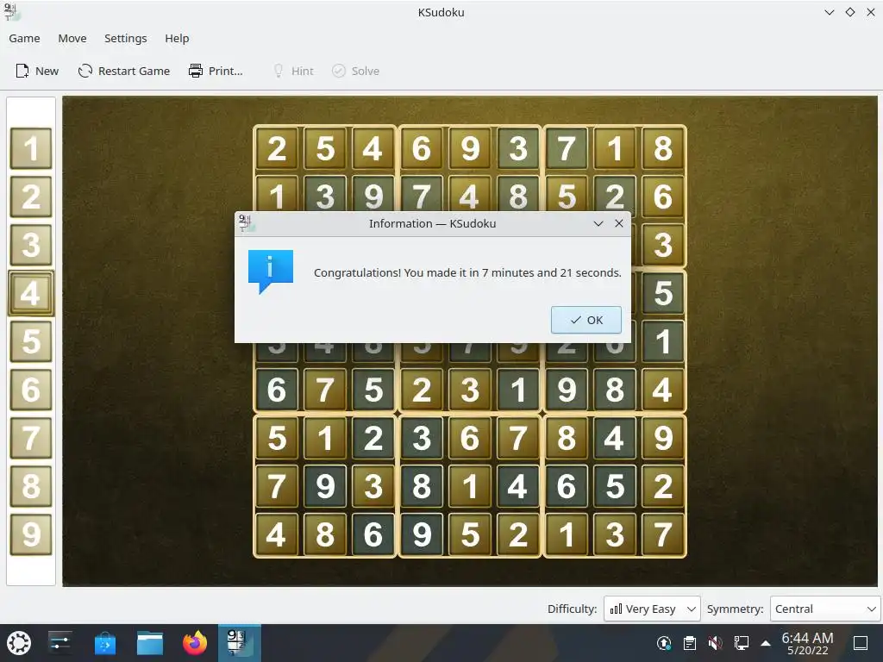Image resolution: width=883 pixels, height=662 pixels.
Task: Click the muted volume tray icon
Action: (x=715, y=643)
